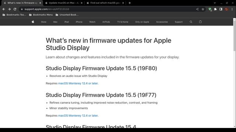
Task: Open the green shield extension icon
Action: (210, 9)
